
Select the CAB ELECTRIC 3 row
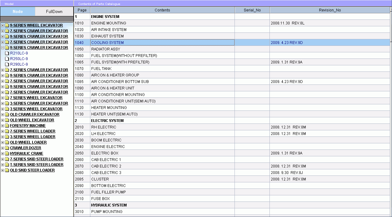point(232,173)
